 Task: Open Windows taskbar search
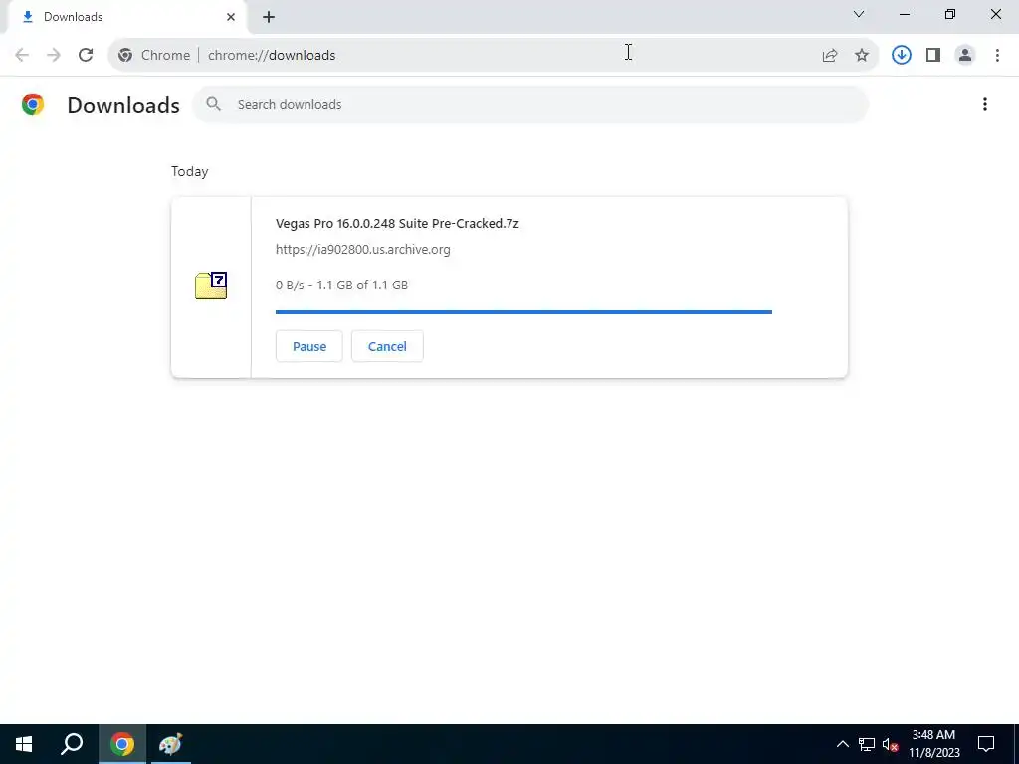tap(72, 744)
